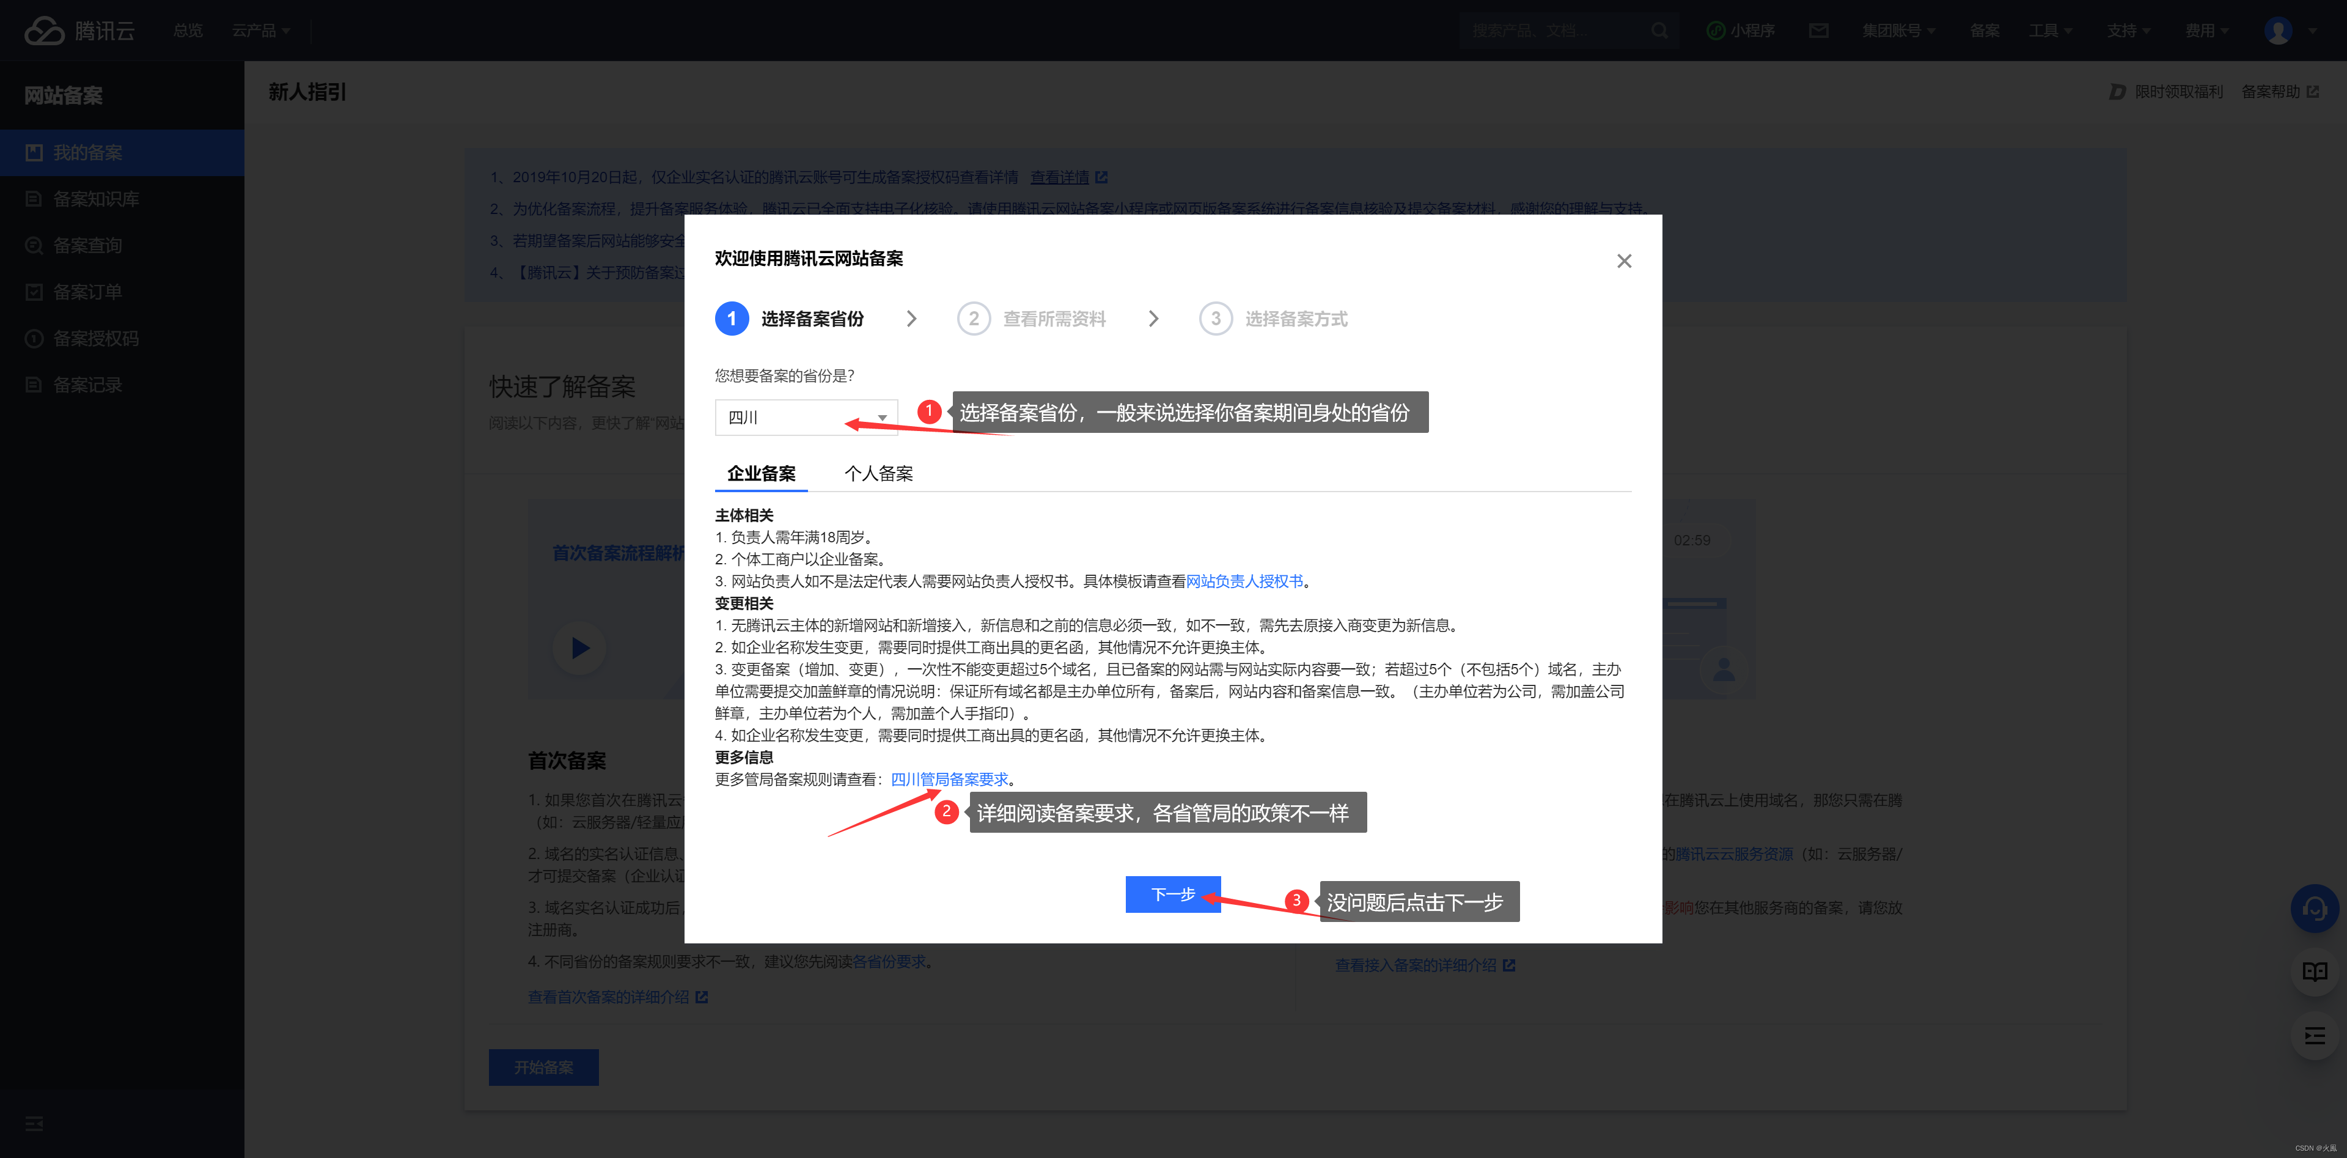The height and width of the screenshot is (1158, 2347).
Task: Open the documentation book icon
Action: (2314, 972)
